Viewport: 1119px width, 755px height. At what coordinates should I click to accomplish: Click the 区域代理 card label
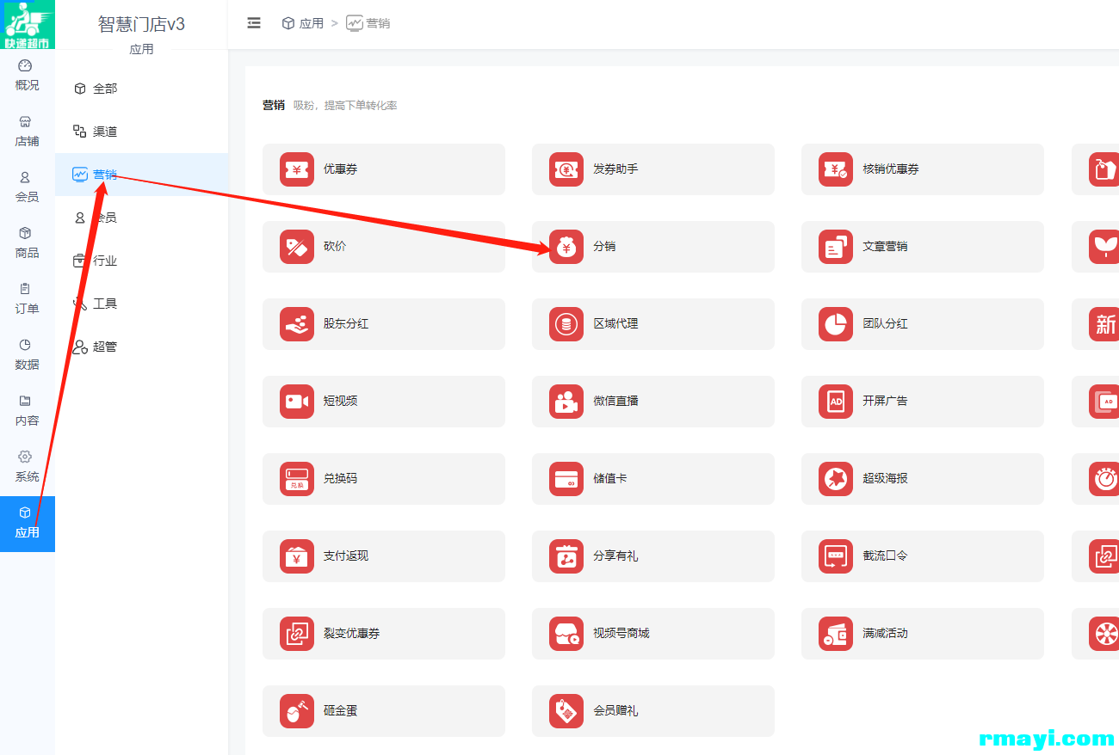coord(615,324)
